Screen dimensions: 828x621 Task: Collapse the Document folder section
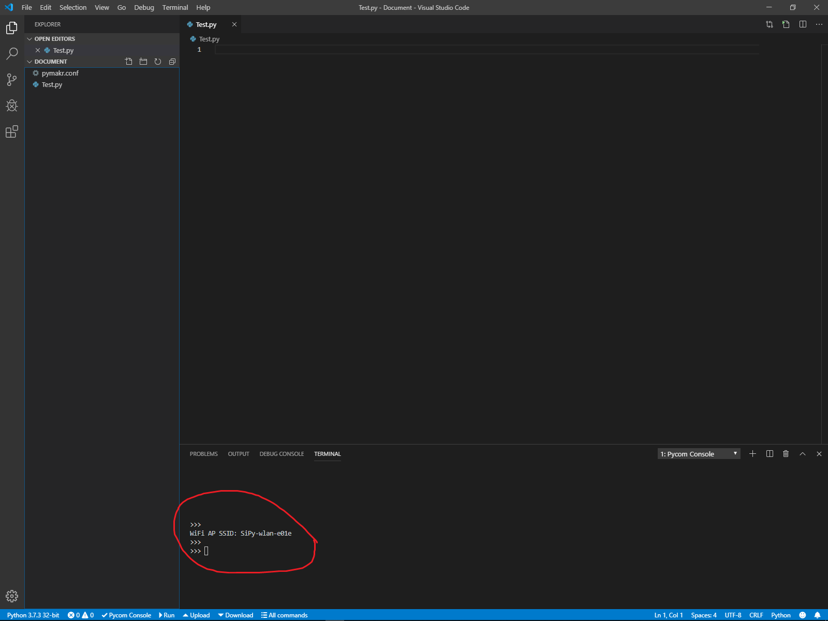pyautogui.click(x=50, y=62)
